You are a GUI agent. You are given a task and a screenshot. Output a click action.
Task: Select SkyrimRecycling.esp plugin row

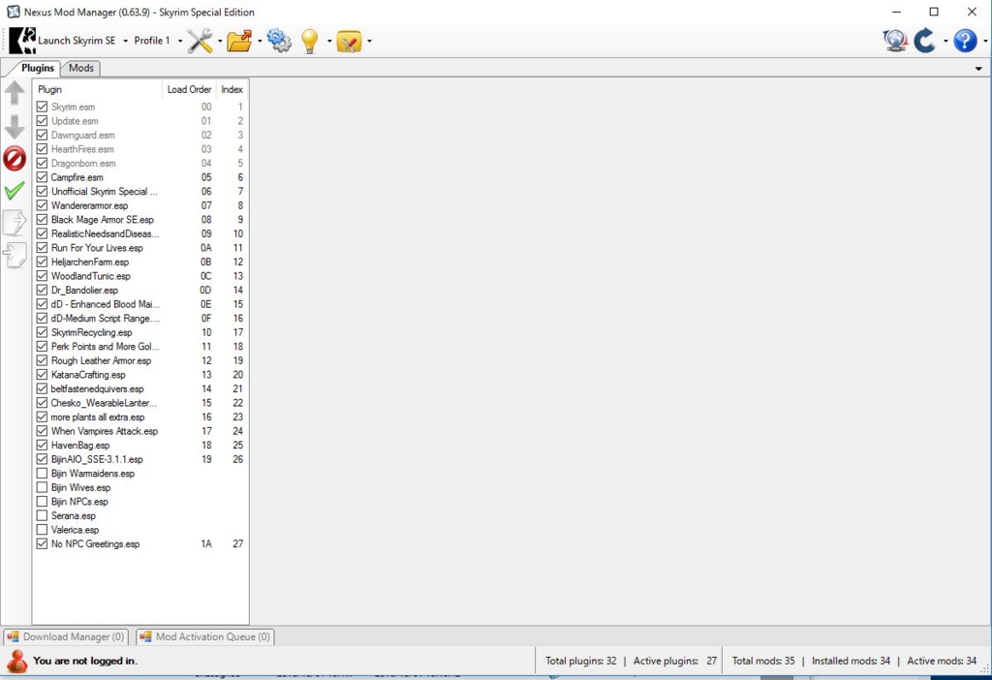[140, 332]
